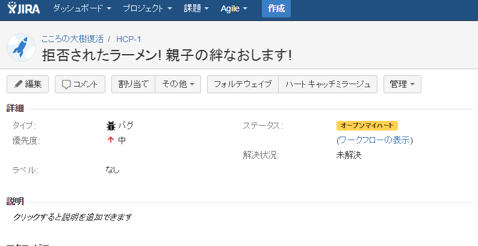The width and height of the screenshot is (478, 246).
Task: Click the フォルテウェイブ workflow button
Action: coord(243,84)
